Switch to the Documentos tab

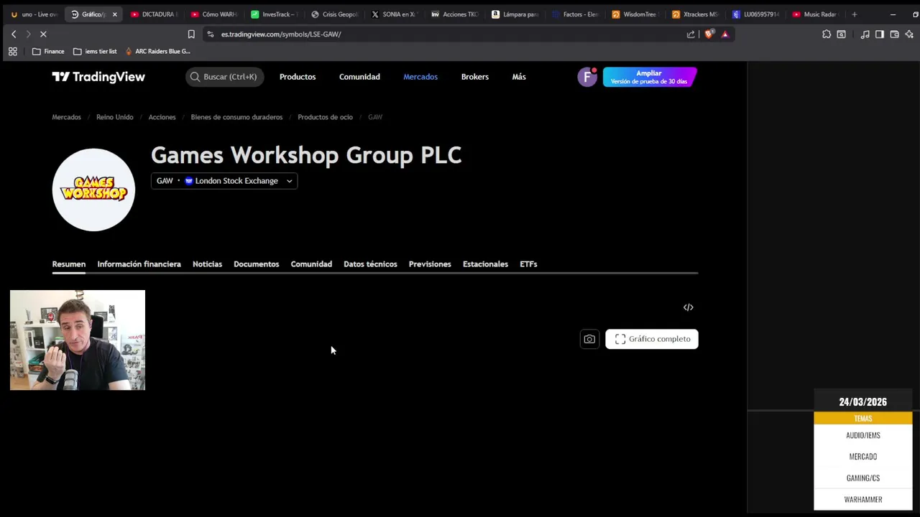(256, 264)
